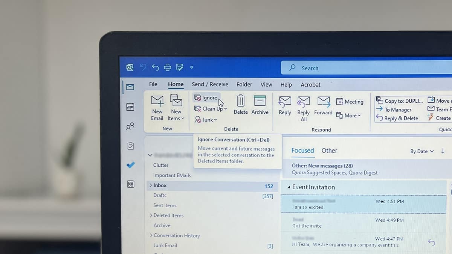
Task: Click the Undo icon in quick access toolbar
Action: click(156, 67)
